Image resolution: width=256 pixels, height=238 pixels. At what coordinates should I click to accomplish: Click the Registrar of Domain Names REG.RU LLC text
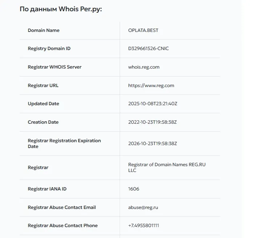[167, 168]
